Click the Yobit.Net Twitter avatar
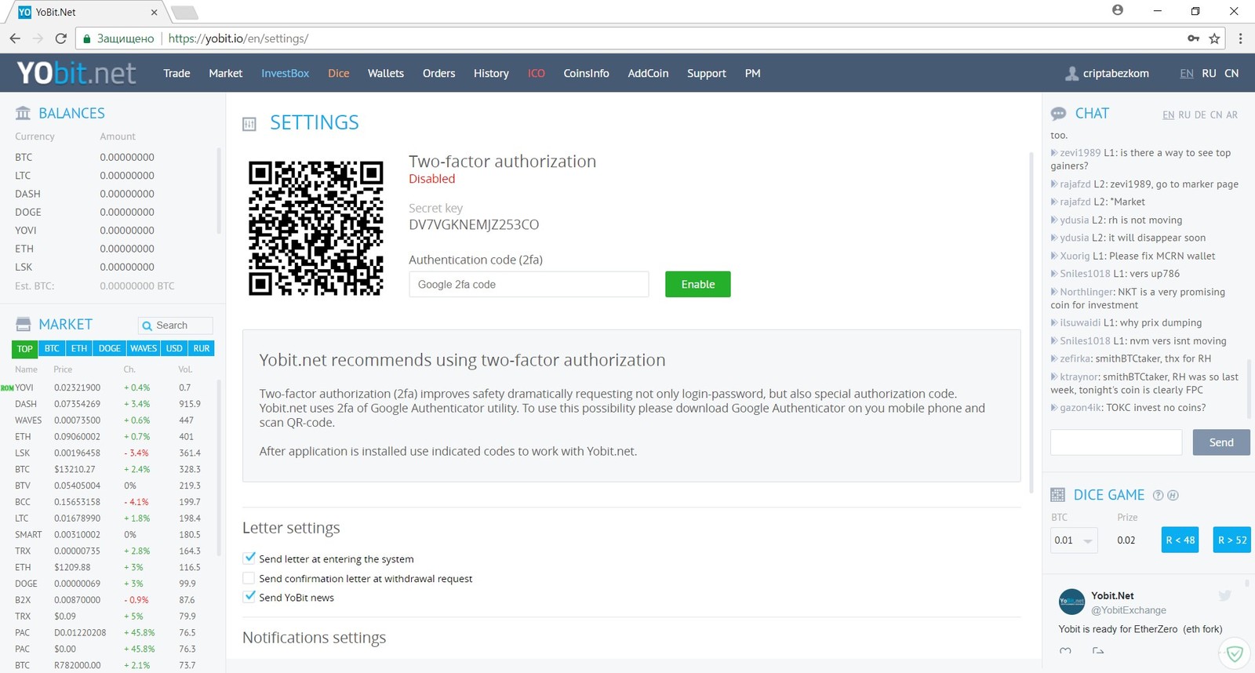The width and height of the screenshot is (1255, 673). point(1071,602)
